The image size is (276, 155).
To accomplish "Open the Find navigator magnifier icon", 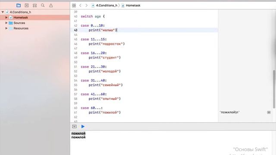I will tap(43, 6).
